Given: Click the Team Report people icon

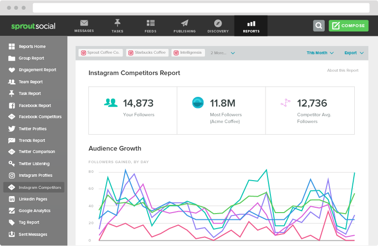Looking at the screenshot, I should pos(12,82).
